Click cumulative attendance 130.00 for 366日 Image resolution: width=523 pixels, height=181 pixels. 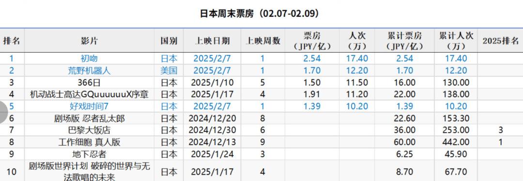tap(456, 83)
